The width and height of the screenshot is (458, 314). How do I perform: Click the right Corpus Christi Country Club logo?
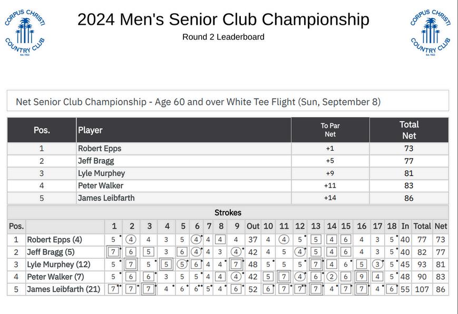tap(431, 32)
